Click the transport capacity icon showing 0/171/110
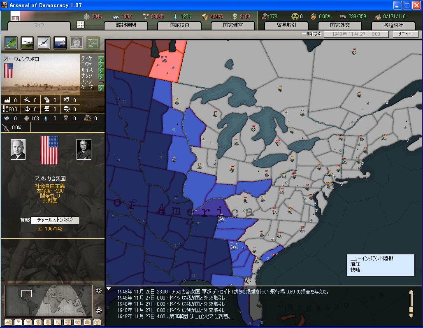 coord(377,17)
